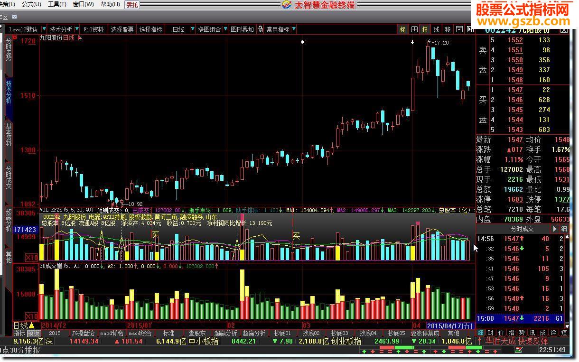Open the 常用指标 dropdown arrow
Screen dimensions: 579x362
pyautogui.click(x=294, y=29)
